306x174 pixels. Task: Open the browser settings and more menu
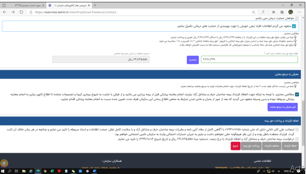(x=299, y=12)
